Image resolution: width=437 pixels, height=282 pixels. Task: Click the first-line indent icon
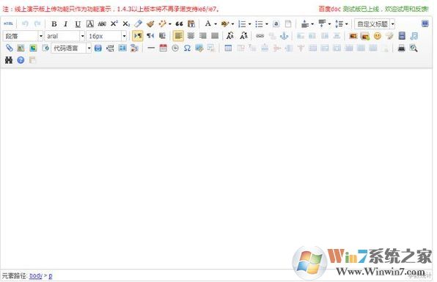pos(162,36)
